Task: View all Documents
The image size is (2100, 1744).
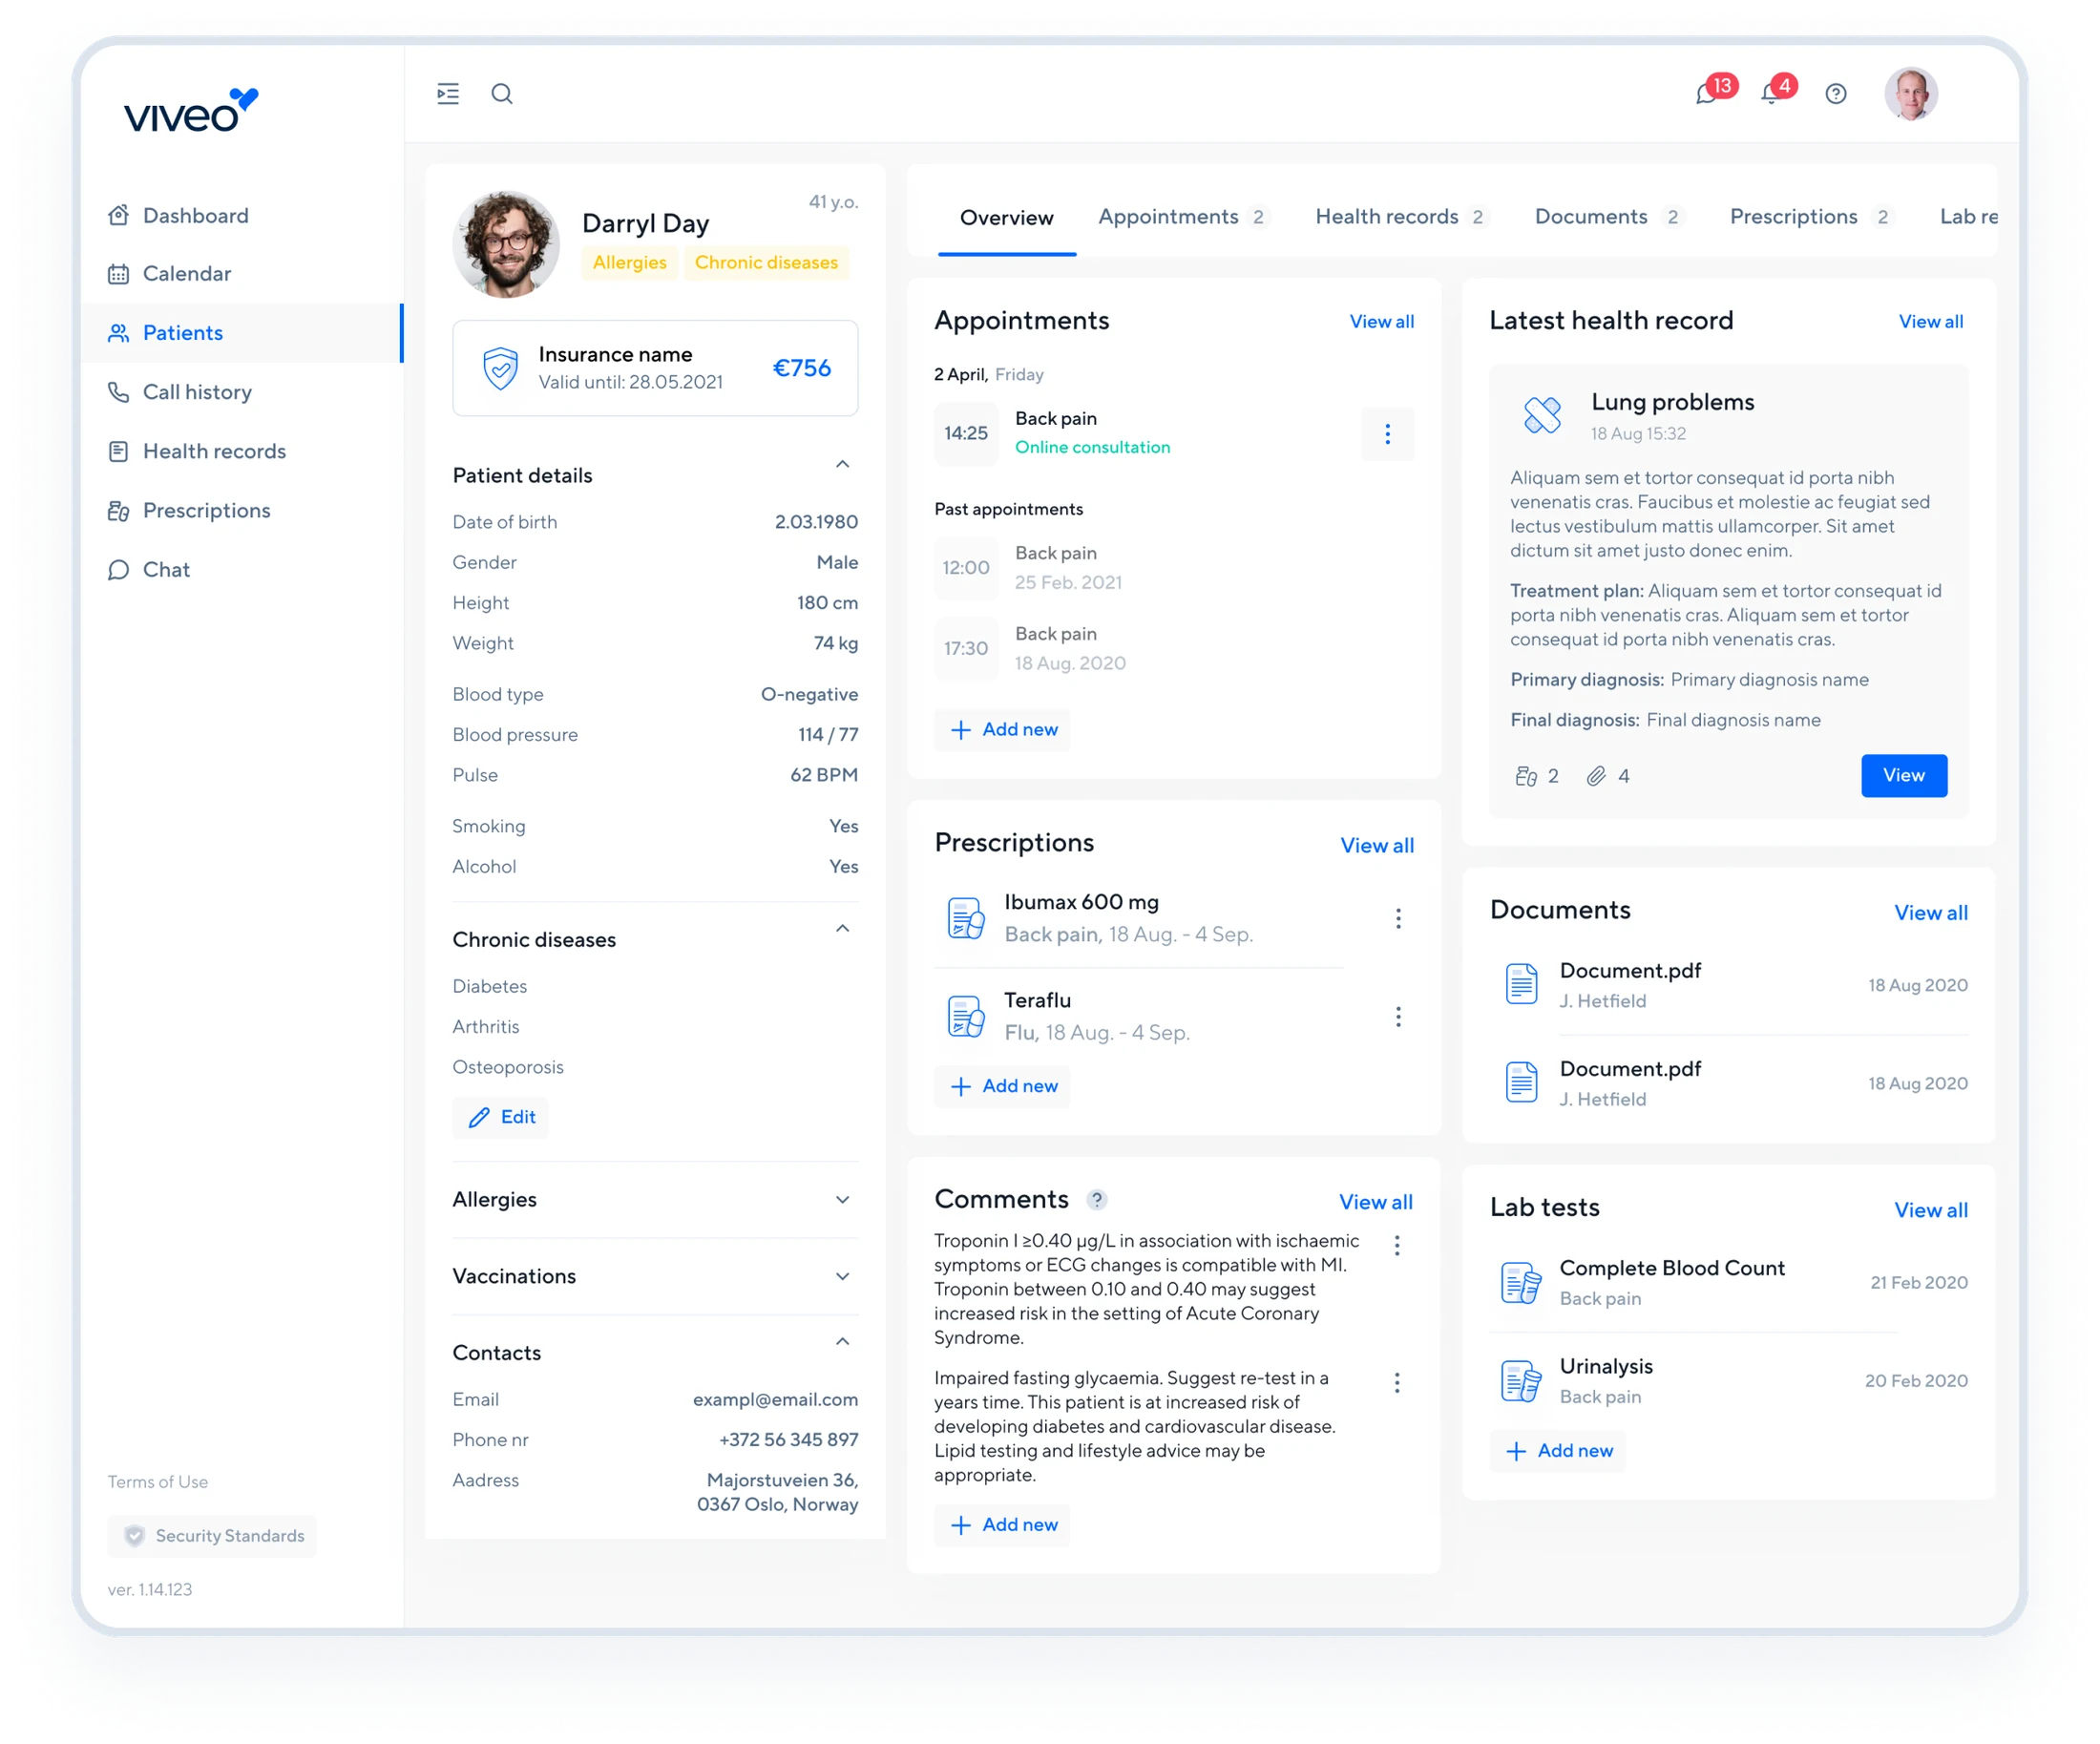Action: [x=1930, y=913]
